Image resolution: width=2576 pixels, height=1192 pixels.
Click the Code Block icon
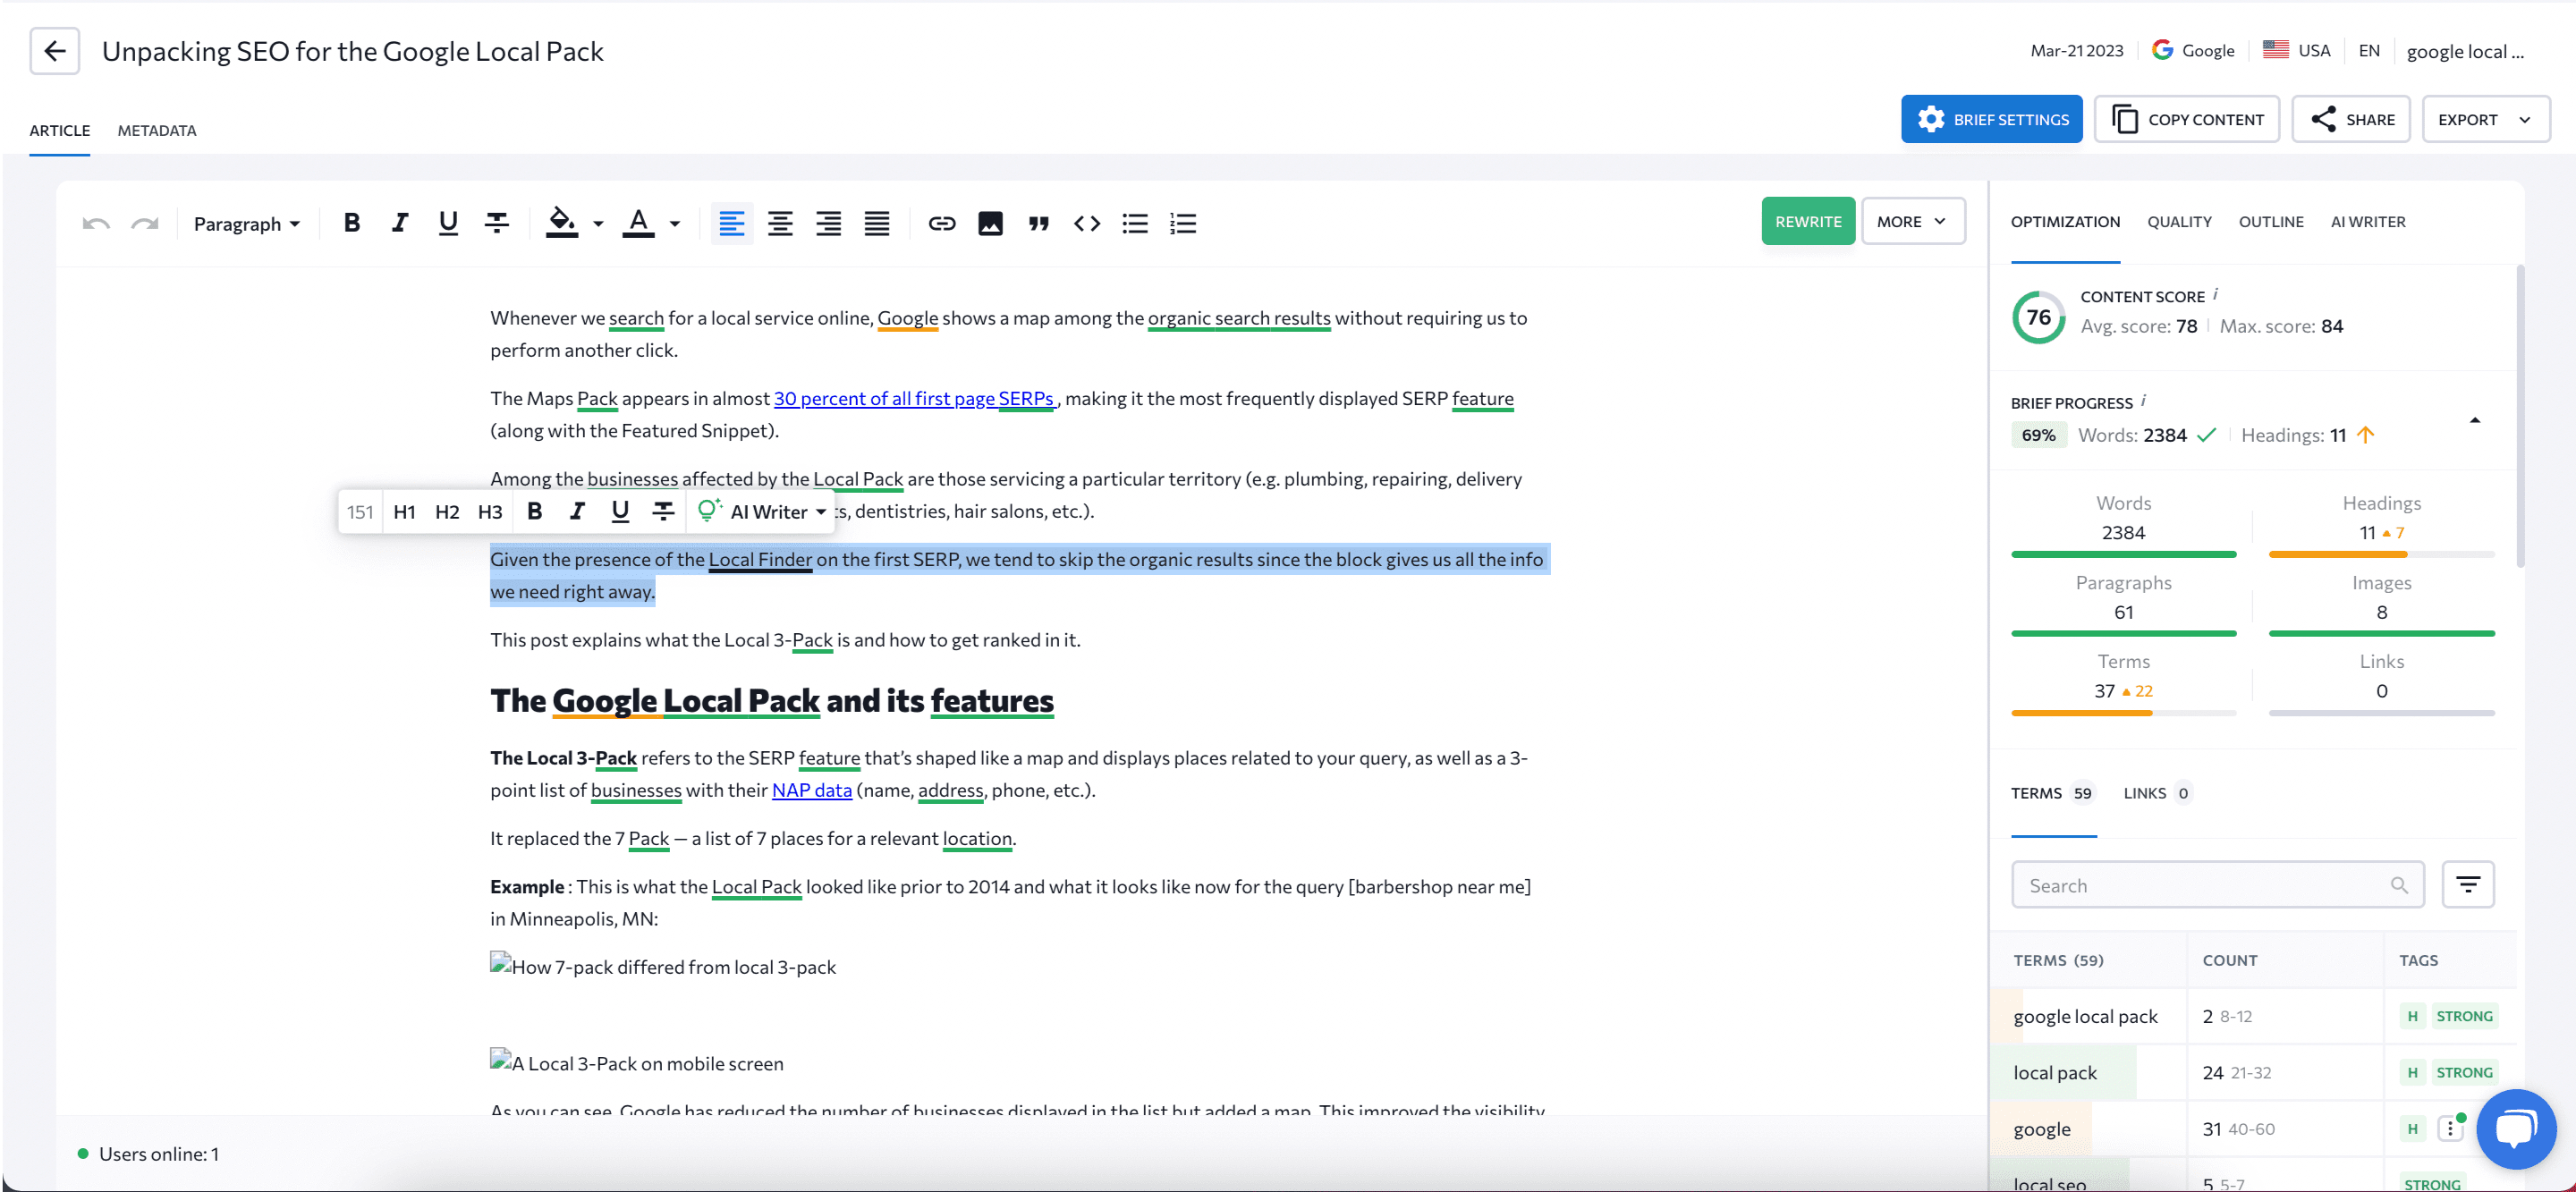(1084, 222)
